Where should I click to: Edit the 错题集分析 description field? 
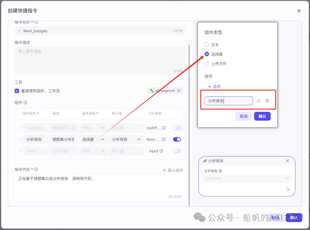coord(63,140)
